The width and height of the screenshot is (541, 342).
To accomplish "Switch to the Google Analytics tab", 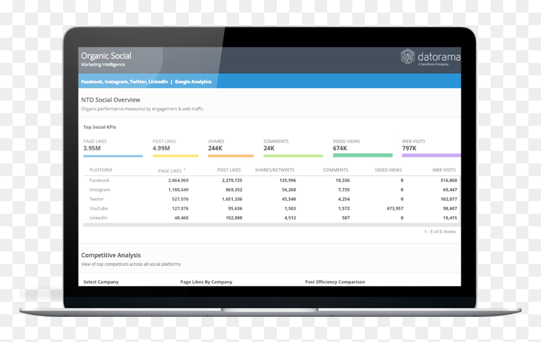I will pos(193,82).
